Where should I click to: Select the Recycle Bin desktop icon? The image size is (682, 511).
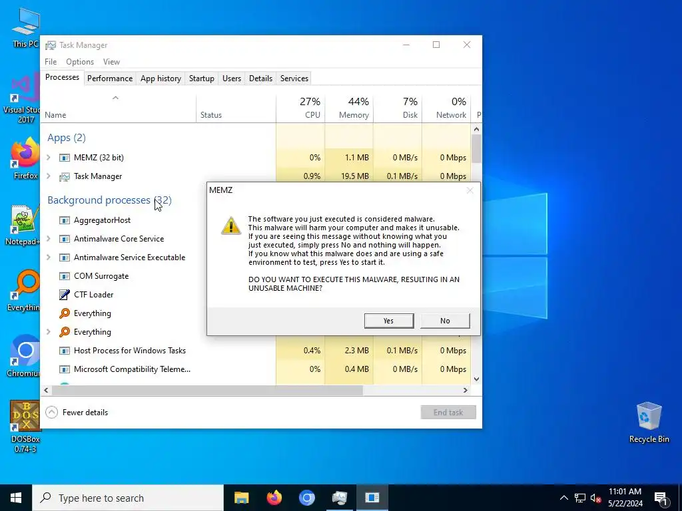pos(649,423)
